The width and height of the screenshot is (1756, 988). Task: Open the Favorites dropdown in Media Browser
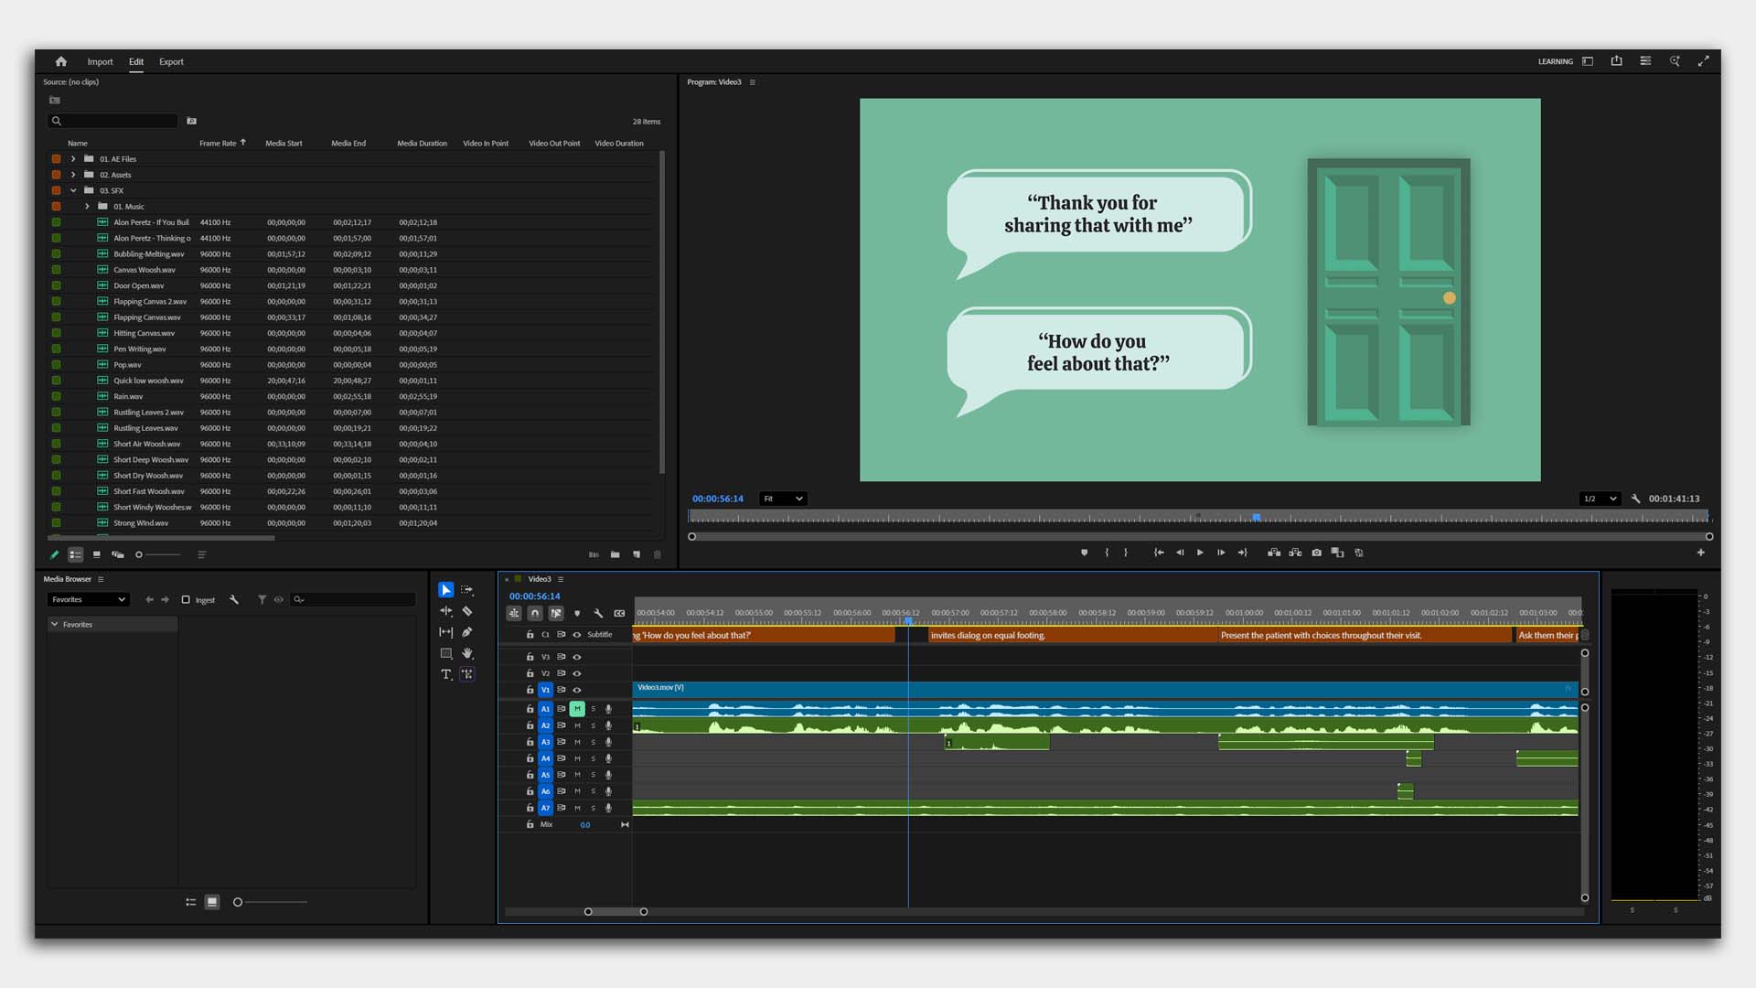click(x=88, y=600)
